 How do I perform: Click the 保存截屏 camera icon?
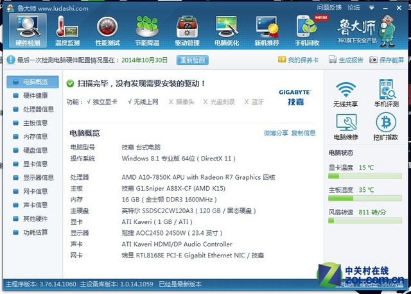pyautogui.click(x=373, y=60)
